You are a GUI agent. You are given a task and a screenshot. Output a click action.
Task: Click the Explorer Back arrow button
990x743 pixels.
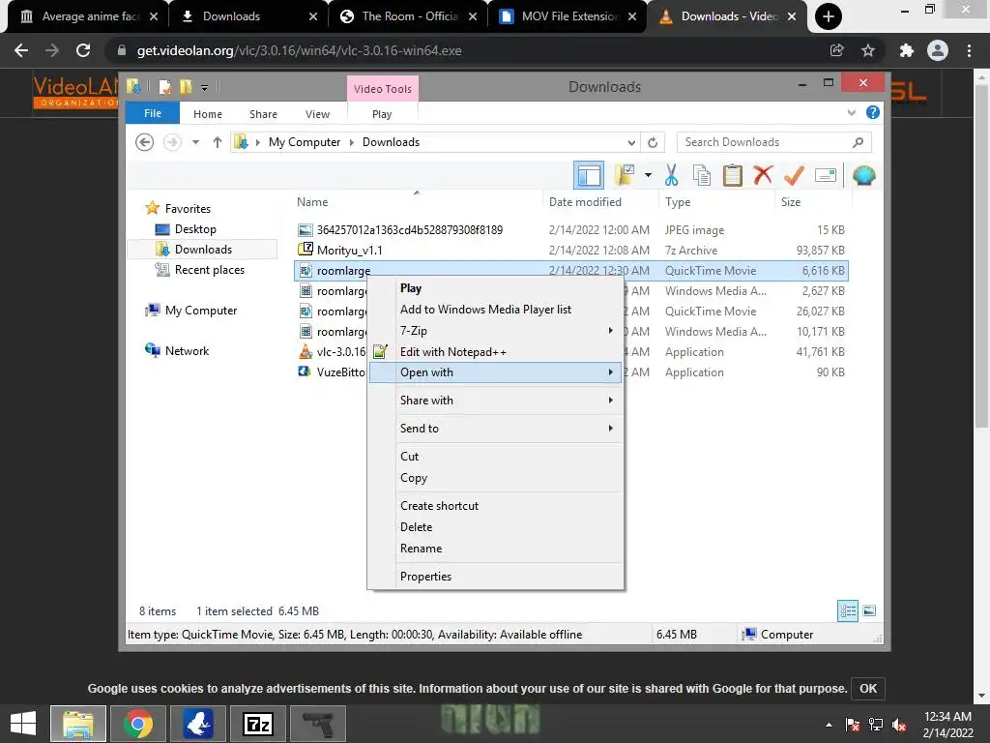click(x=145, y=142)
